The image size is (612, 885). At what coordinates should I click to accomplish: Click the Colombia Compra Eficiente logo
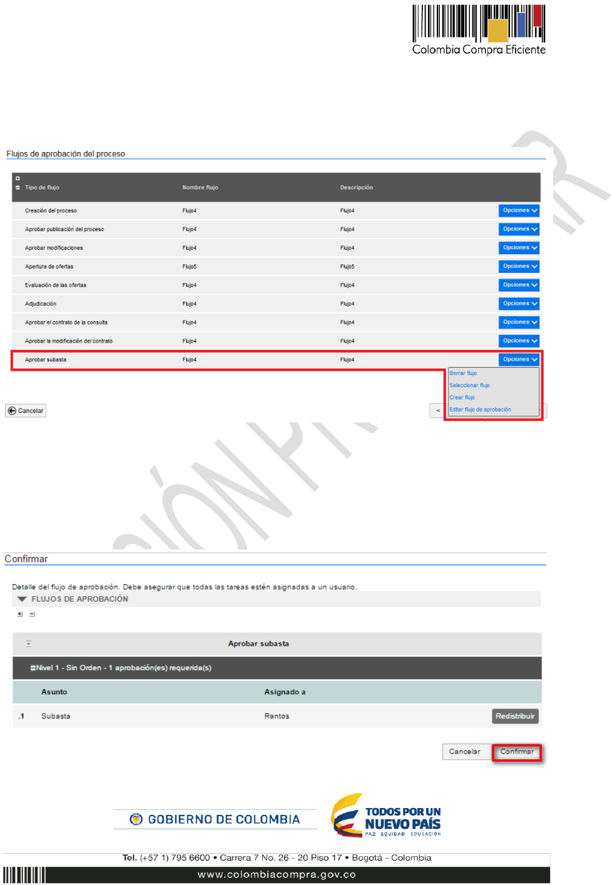[x=479, y=30]
